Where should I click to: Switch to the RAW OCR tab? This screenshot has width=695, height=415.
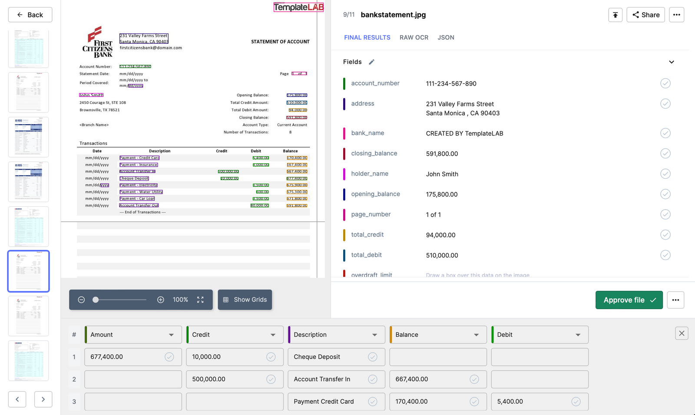pyautogui.click(x=414, y=37)
